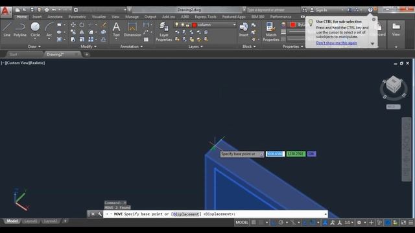Screen dimensions: 415x233
Task: Expand the Annotation panel dropdown
Action: coord(131,47)
